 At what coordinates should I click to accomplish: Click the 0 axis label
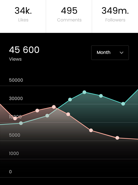click(10, 172)
